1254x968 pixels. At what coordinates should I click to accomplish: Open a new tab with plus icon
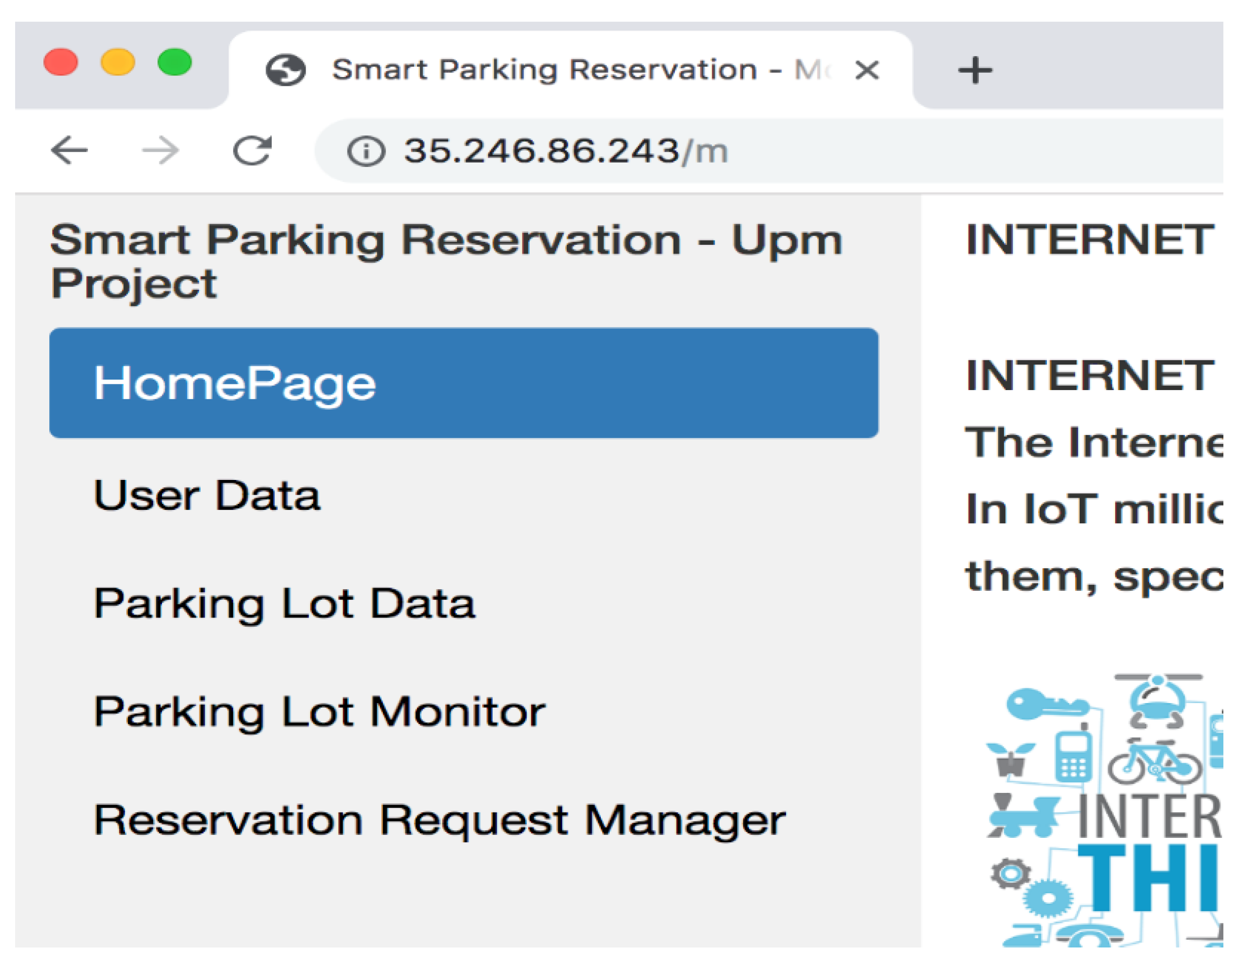click(x=975, y=70)
